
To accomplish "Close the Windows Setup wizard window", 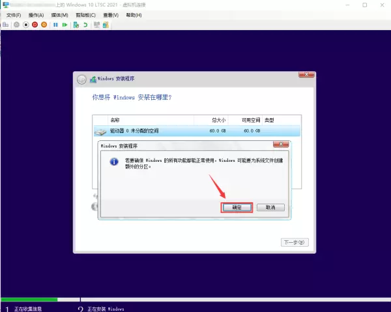I will [x=306, y=74].
